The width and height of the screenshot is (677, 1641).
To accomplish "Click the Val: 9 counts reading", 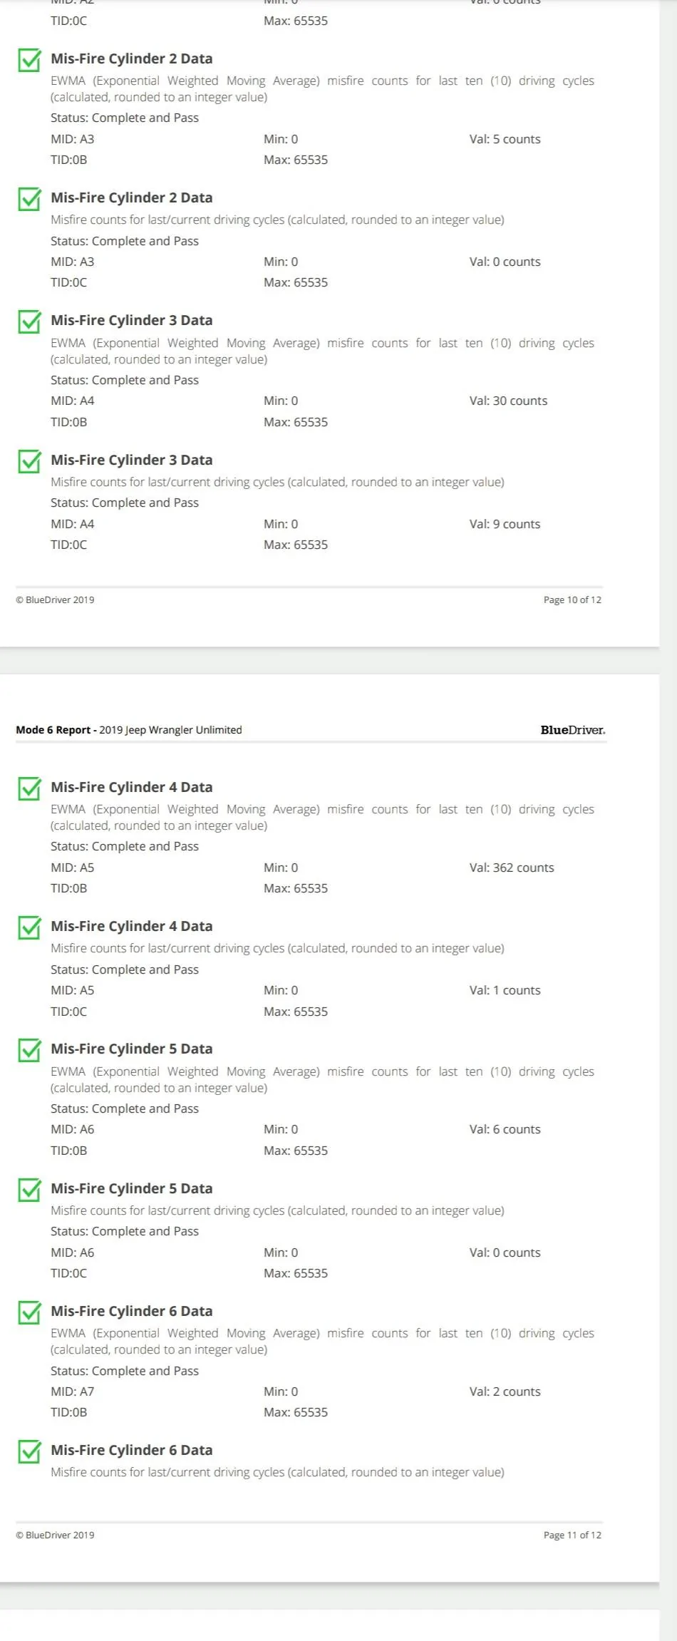I will pos(505,524).
